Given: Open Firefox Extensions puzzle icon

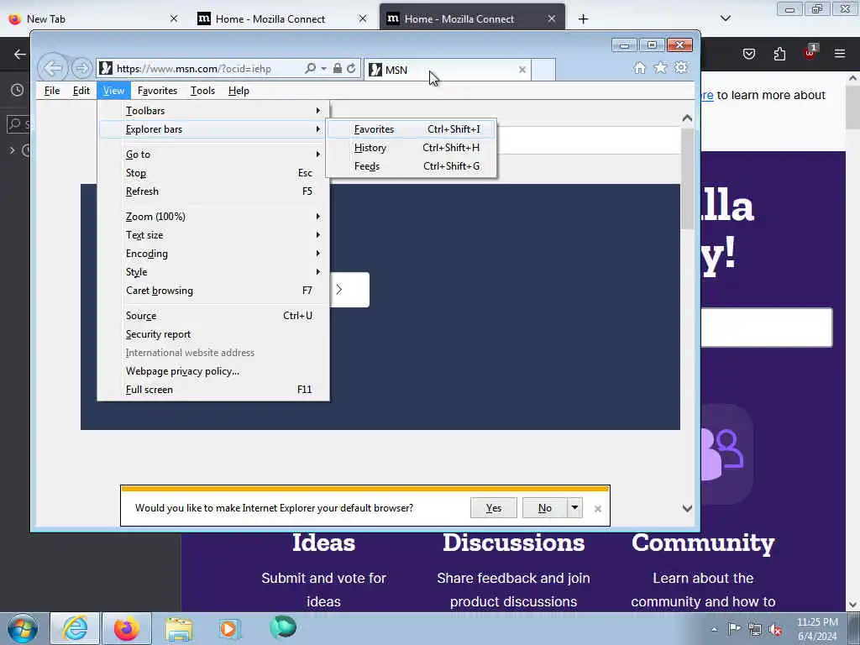Looking at the screenshot, I should pos(779,54).
